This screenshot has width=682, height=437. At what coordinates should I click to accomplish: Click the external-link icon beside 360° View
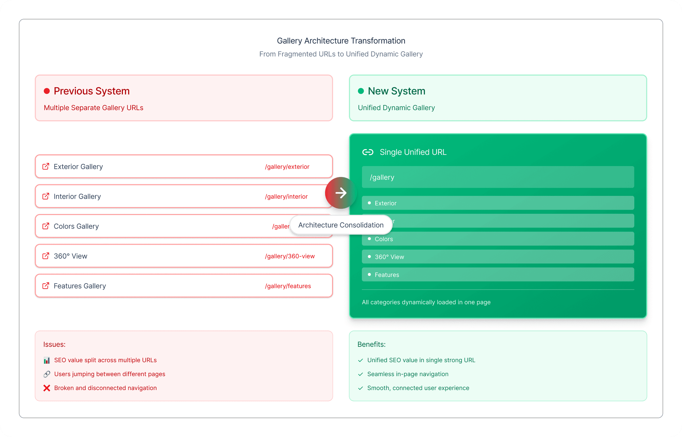[46, 256]
